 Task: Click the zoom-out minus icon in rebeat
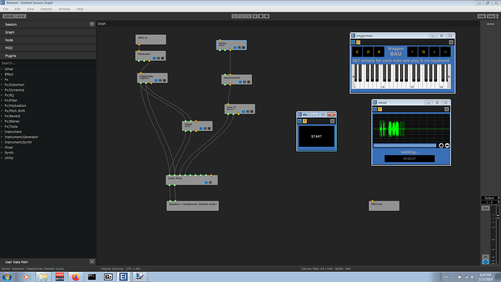(447, 145)
